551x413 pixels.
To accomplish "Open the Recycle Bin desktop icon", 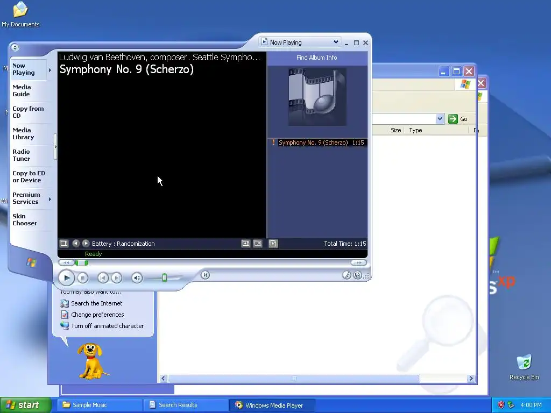I will 524,367.
